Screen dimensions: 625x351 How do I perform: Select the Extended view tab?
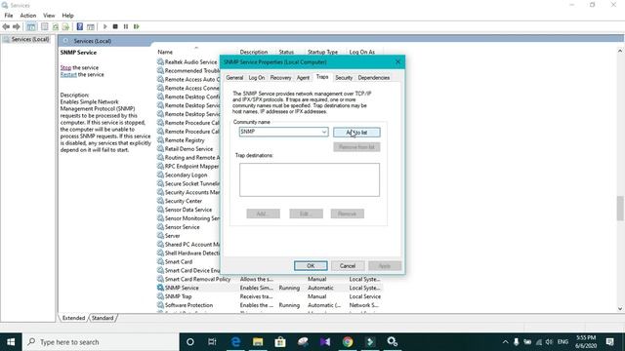(73, 318)
